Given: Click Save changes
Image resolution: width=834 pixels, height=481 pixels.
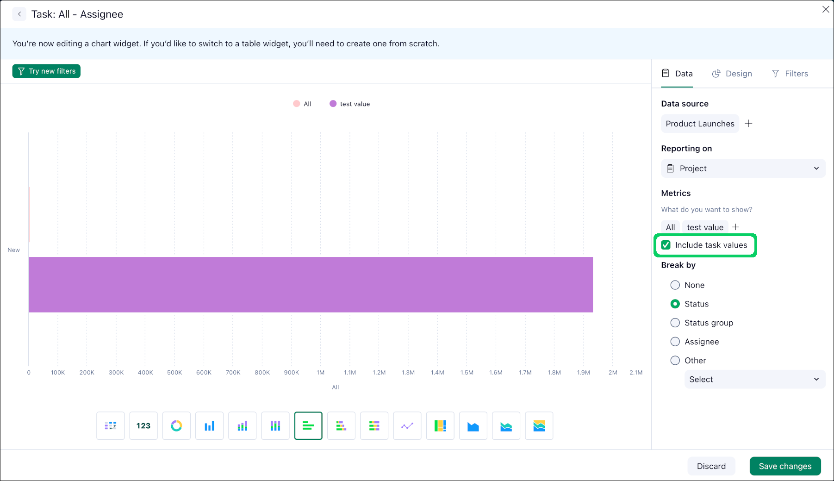Looking at the screenshot, I should tap(785, 466).
